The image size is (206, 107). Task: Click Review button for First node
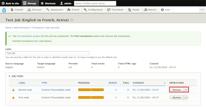tap(177, 98)
